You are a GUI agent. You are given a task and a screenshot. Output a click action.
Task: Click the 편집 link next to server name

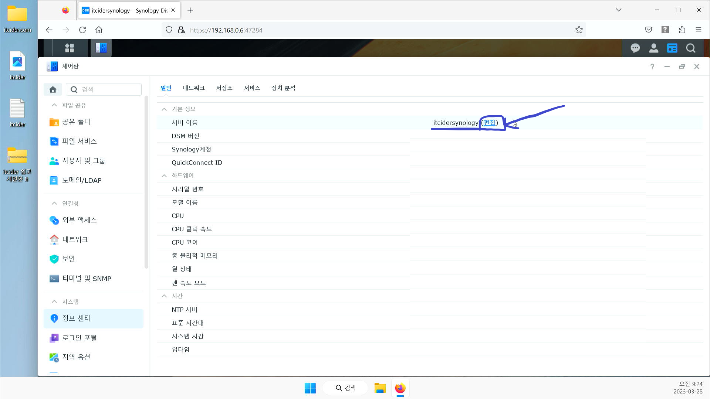click(x=489, y=123)
